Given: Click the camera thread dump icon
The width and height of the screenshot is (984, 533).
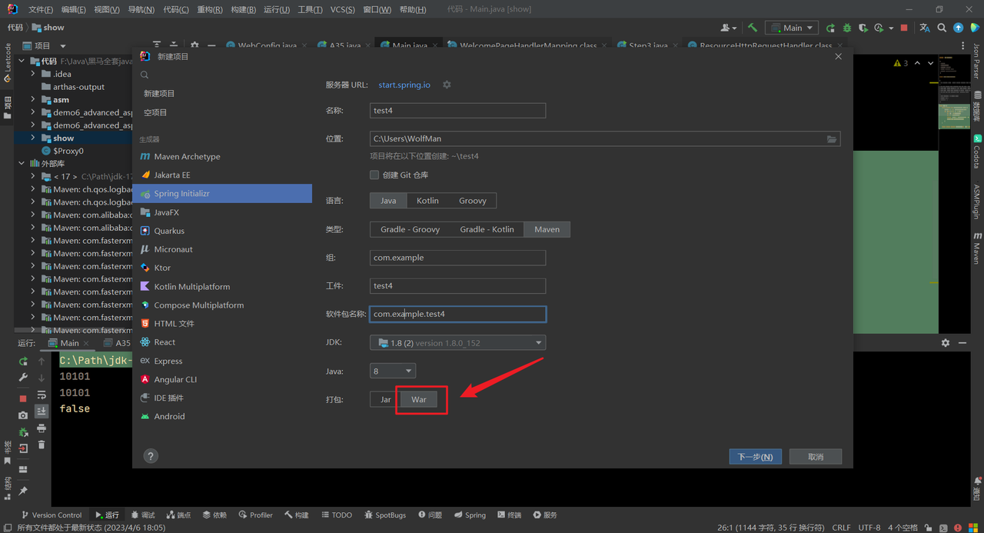Looking at the screenshot, I should point(23,415).
